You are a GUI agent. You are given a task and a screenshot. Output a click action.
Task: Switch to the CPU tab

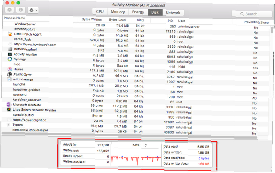[x=100, y=11]
